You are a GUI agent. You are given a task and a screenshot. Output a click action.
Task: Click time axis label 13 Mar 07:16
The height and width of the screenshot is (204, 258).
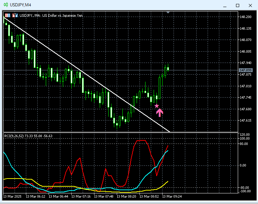pos(81,197)
